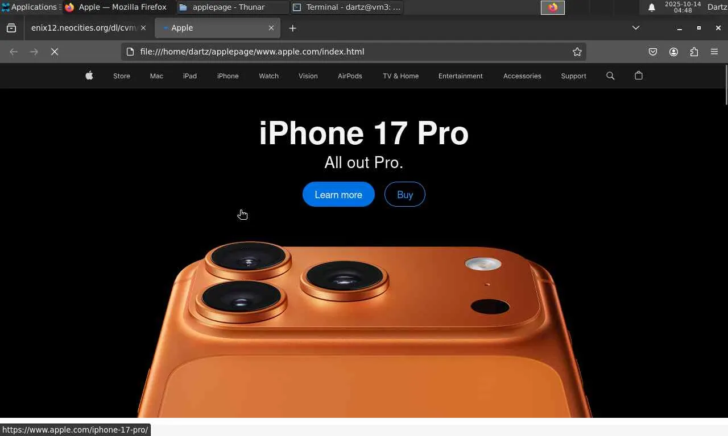
Task: Open the Save to Pocket icon
Action: (x=653, y=52)
